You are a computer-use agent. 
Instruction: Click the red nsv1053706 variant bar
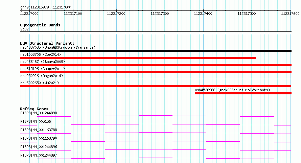tap(138, 58)
